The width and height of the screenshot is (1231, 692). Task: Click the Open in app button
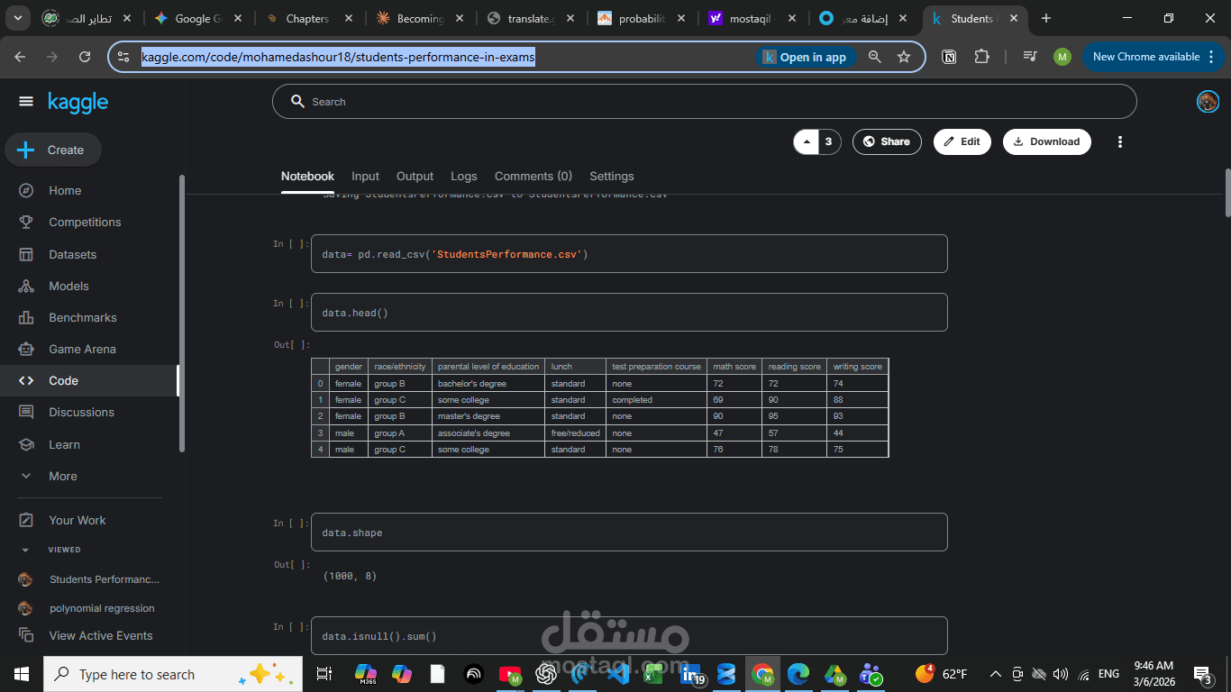coord(806,57)
